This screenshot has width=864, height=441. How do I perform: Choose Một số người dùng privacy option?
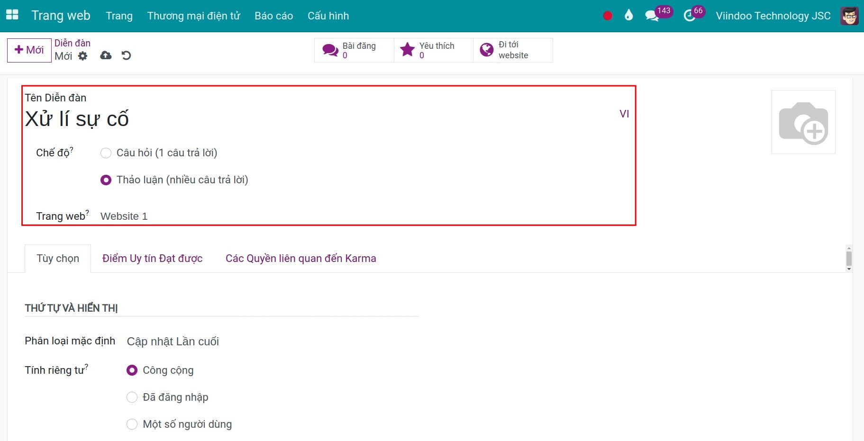point(132,424)
